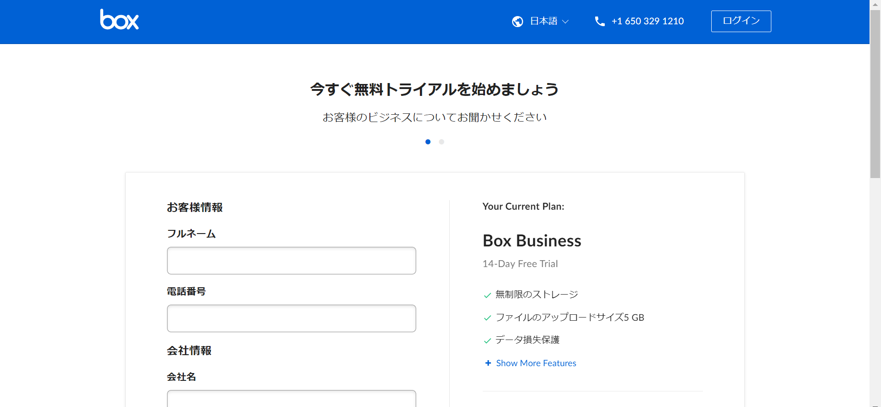Click the page vertical scrollbar thumb

coord(875,94)
